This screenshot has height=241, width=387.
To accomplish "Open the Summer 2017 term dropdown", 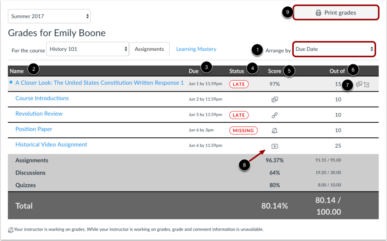I will (x=49, y=16).
